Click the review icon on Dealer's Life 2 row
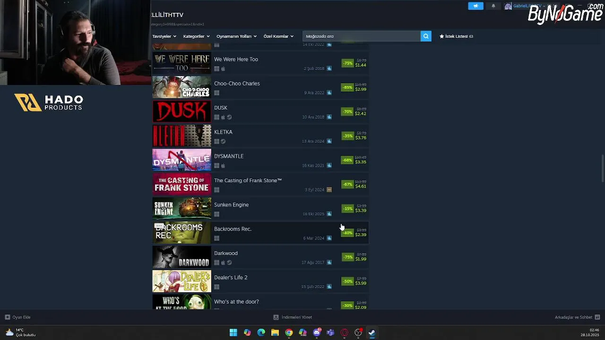This screenshot has width=605, height=340. [x=329, y=287]
